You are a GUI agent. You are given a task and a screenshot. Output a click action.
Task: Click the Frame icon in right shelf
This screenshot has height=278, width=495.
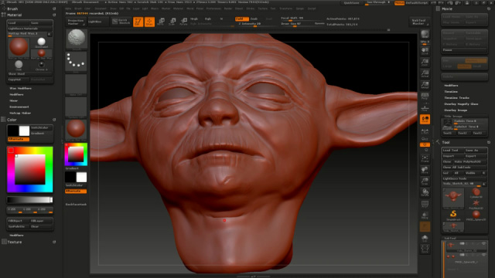425,158
